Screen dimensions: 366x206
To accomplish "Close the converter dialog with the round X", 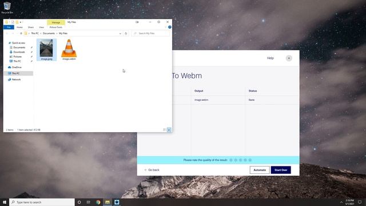I will 289,58.
